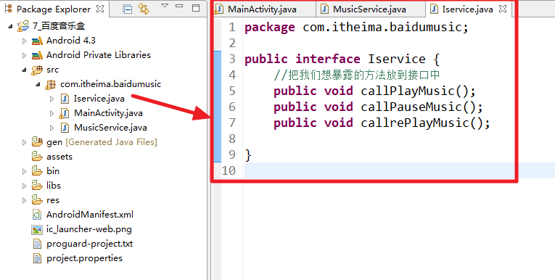This screenshot has height=280, width=555.
Task: Place cursor on callrePlayMusic() method
Action: 425,123
